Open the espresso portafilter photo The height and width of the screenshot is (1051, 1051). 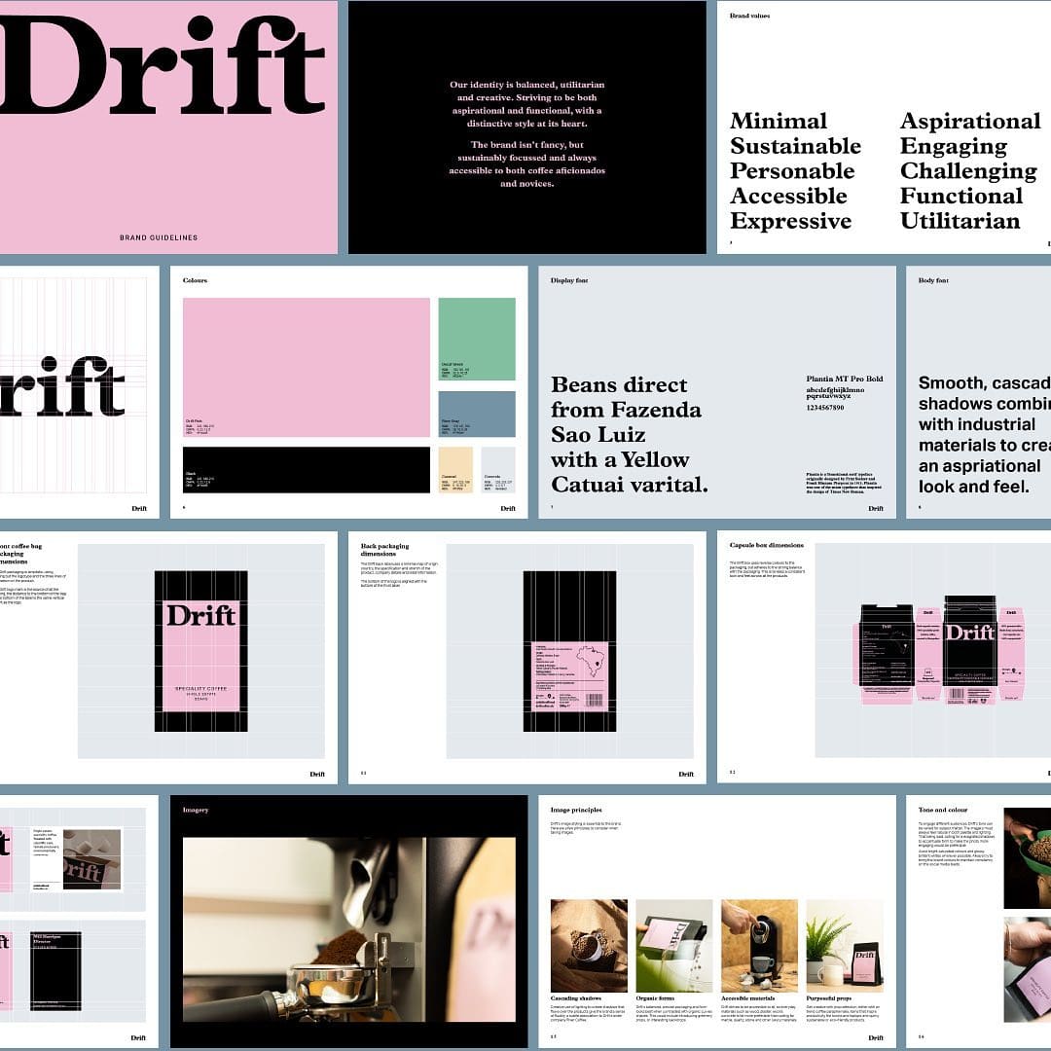[x=349, y=929]
